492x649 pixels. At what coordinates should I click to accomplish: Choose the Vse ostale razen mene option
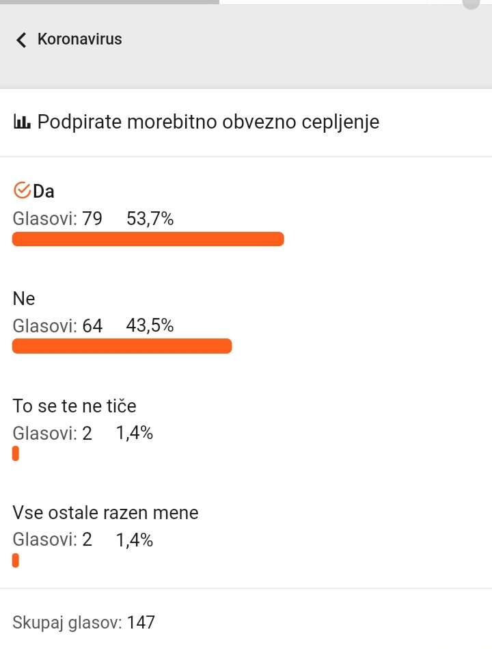point(105,512)
